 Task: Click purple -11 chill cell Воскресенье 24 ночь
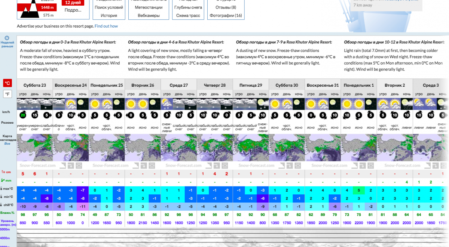click(x=83, y=206)
